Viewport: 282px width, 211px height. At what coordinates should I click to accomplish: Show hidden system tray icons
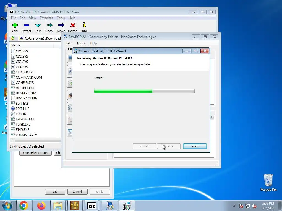(x=234, y=206)
